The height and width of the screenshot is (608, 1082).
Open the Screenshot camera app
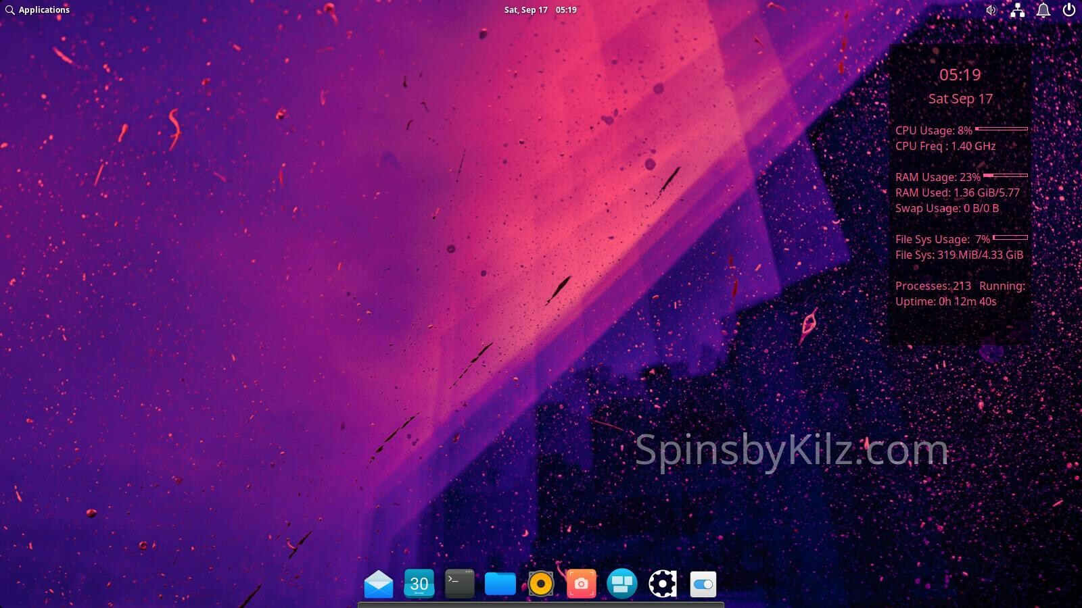coord(582,584)
